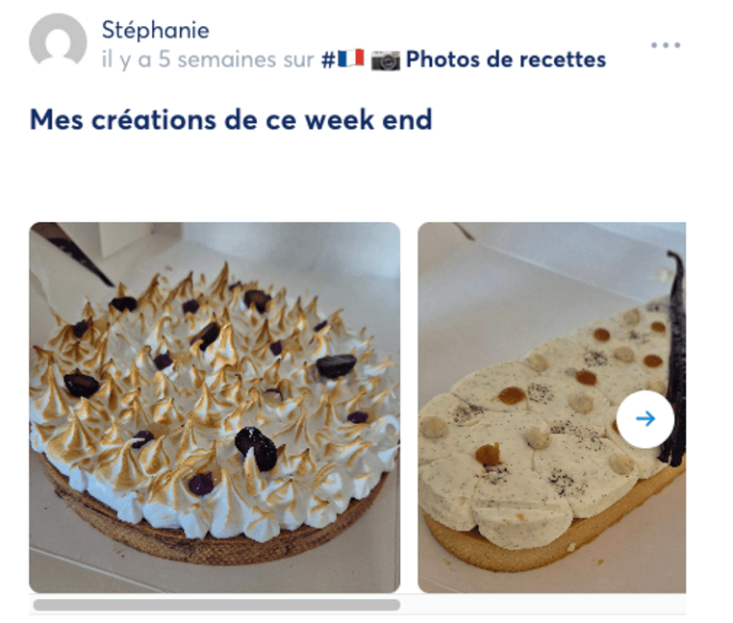
Task: Click the hashtag symbol before the flag
Action: pyautogui.click(x=329, y=60)
